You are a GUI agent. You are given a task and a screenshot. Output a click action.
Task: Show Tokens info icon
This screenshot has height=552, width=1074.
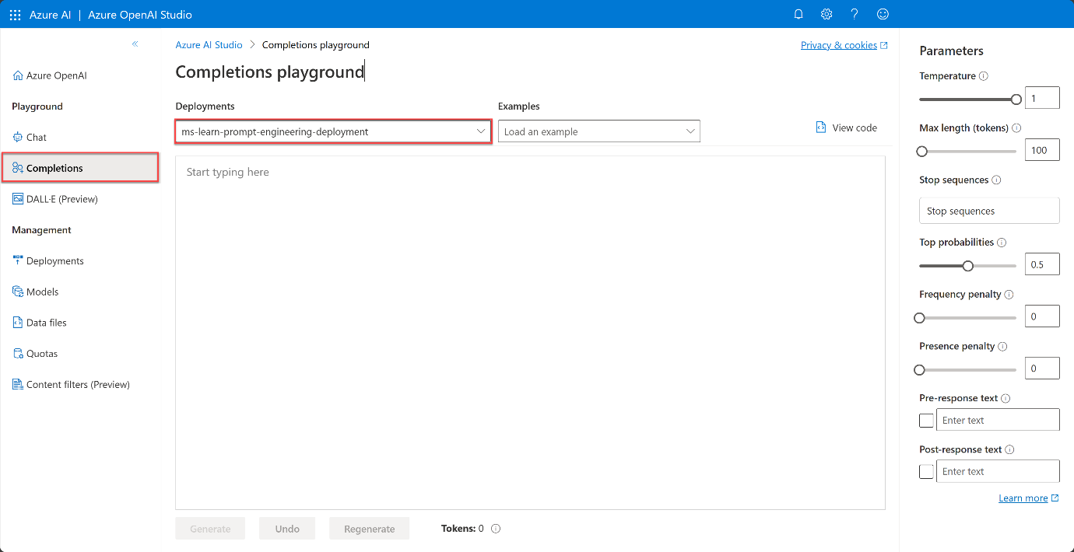496,529
